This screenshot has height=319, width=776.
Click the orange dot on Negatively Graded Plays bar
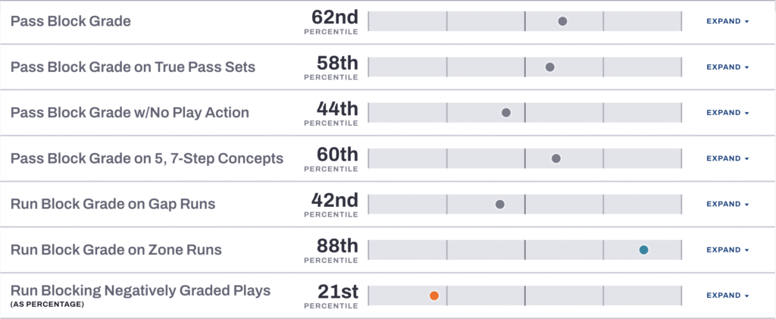point(433,296)
